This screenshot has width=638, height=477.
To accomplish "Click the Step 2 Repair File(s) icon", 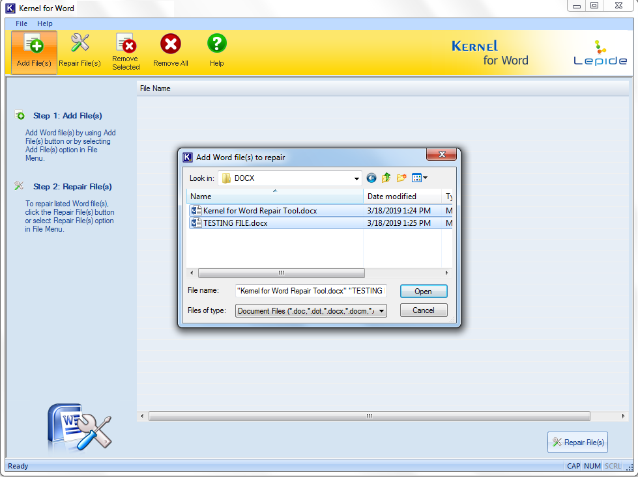I will click(19, 186).
